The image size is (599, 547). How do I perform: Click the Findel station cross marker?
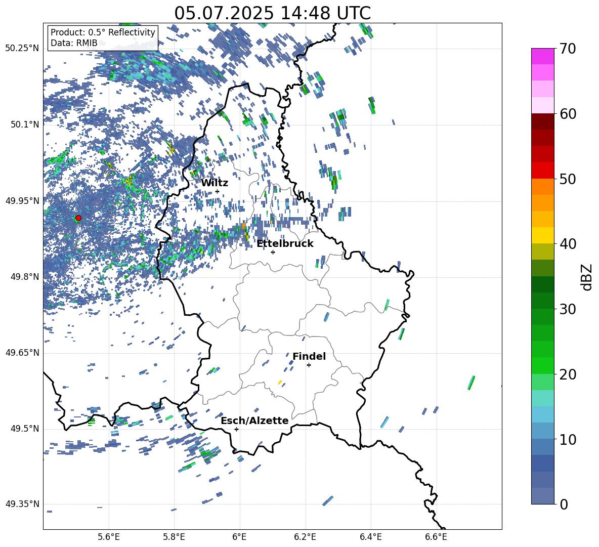pyautogui.click(x=309, y=365)
